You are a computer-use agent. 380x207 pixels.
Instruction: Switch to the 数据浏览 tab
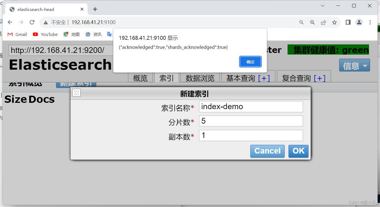pyautogui.click(x=200, y=78)
